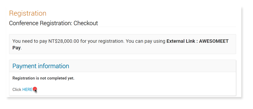The width and height of the screenshot is (253, 109).
Task: Click the Payment information panel heading
Action: pyautogui.click(x=41, y=66)
